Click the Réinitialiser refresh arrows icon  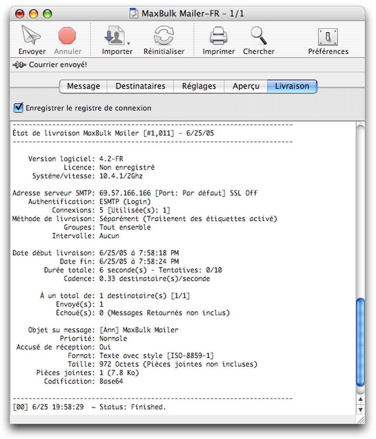coord(164,35)
